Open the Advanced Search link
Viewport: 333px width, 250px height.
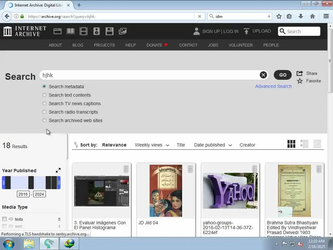(273, 86)
